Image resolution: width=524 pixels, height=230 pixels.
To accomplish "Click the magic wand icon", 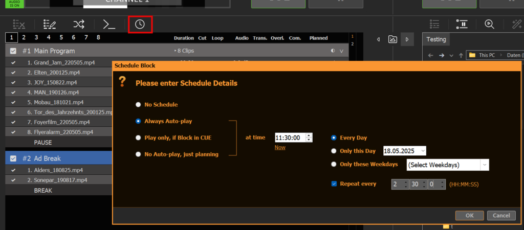I will 516,24.
